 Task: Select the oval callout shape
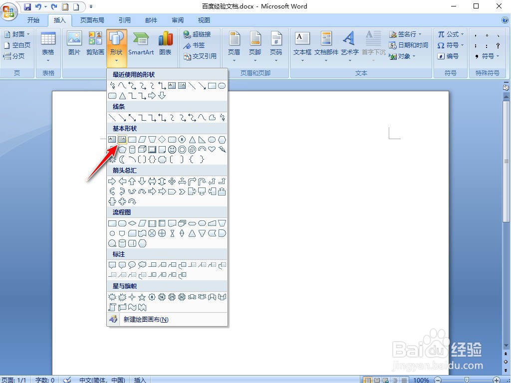(132, 265)
